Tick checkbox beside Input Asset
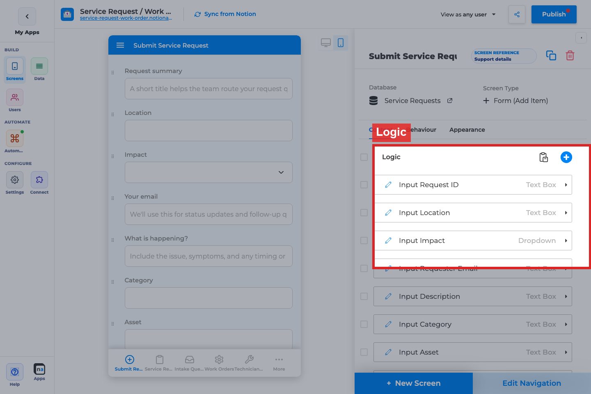This screenshot has width=591, height=394. [364, 352]
